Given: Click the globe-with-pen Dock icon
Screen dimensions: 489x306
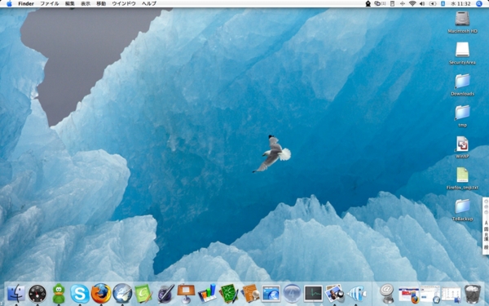Looking at the screenshot, I should coord(122,294).
